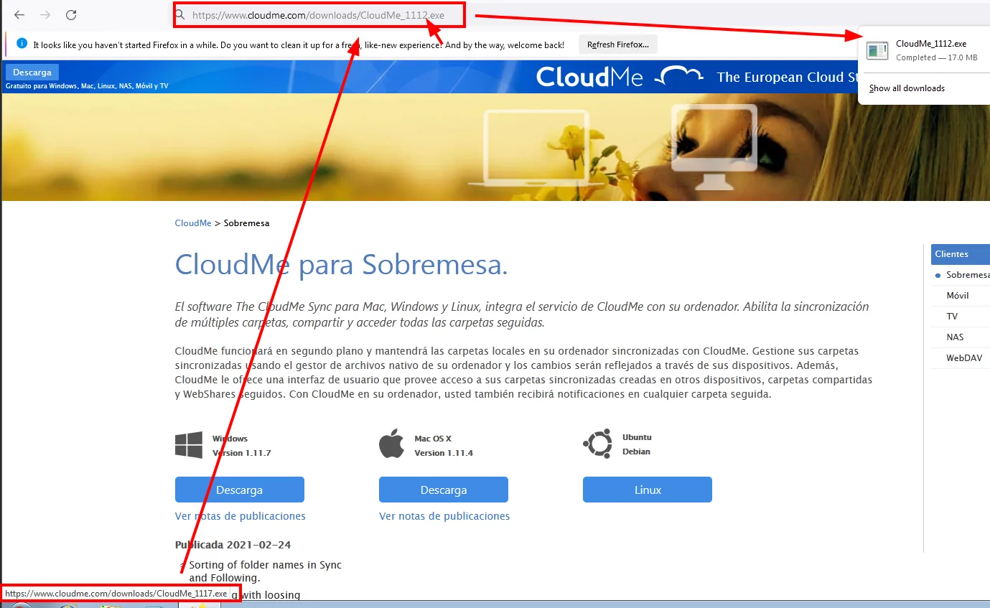Viewport: 990px width, 608px height.
Task: Click the CloudMe para Sobremesa heading
Action: [342, 264]
